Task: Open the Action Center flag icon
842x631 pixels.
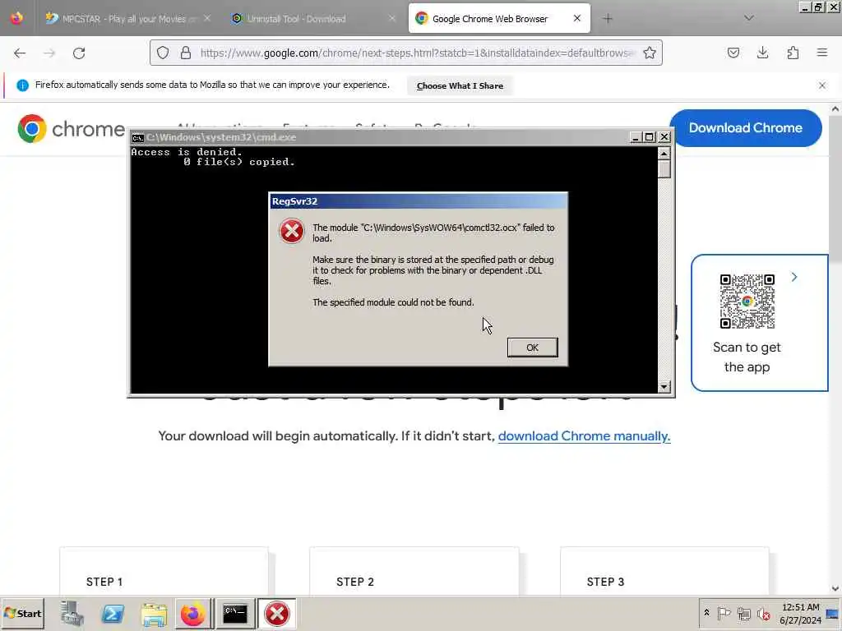Action: (x=724, y=613)
